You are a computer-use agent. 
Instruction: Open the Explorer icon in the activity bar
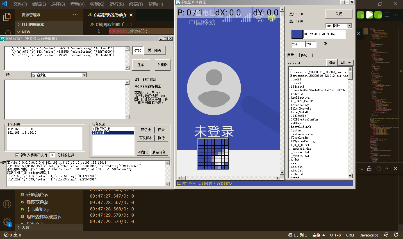click(x=7, y=17)
